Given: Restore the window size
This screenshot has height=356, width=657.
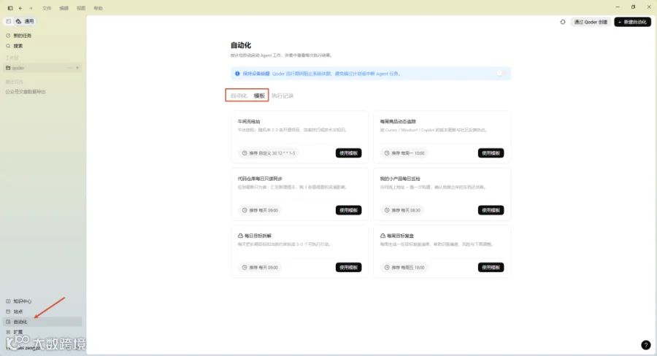Looking at the screenshot, I should point(633,7).
